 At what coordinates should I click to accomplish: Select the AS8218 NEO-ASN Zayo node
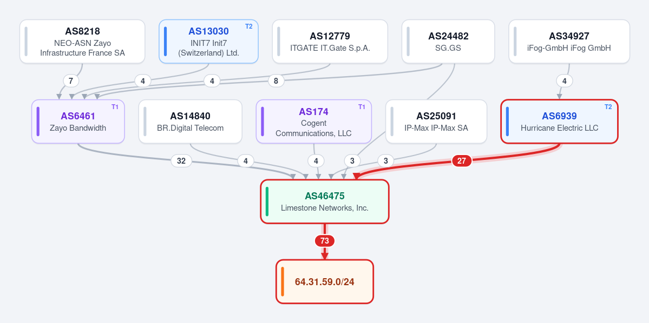pyautogui.click(x=82, y=42)
